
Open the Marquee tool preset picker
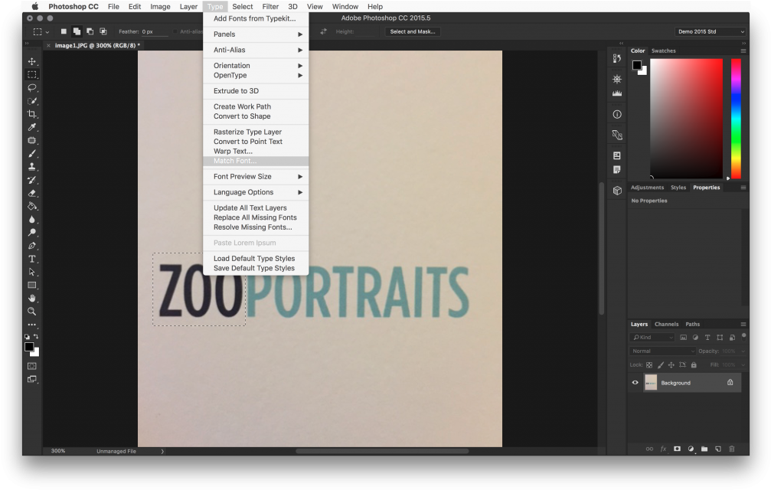(x=41, y=31)
